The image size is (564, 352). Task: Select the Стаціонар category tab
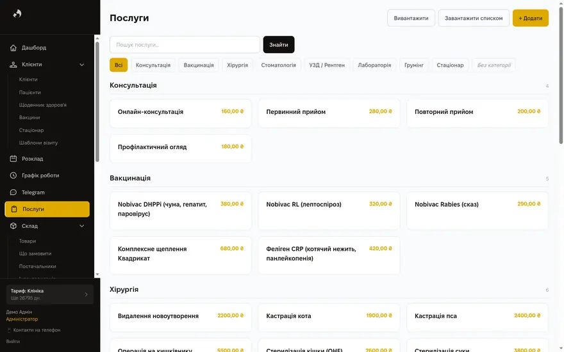450,65
